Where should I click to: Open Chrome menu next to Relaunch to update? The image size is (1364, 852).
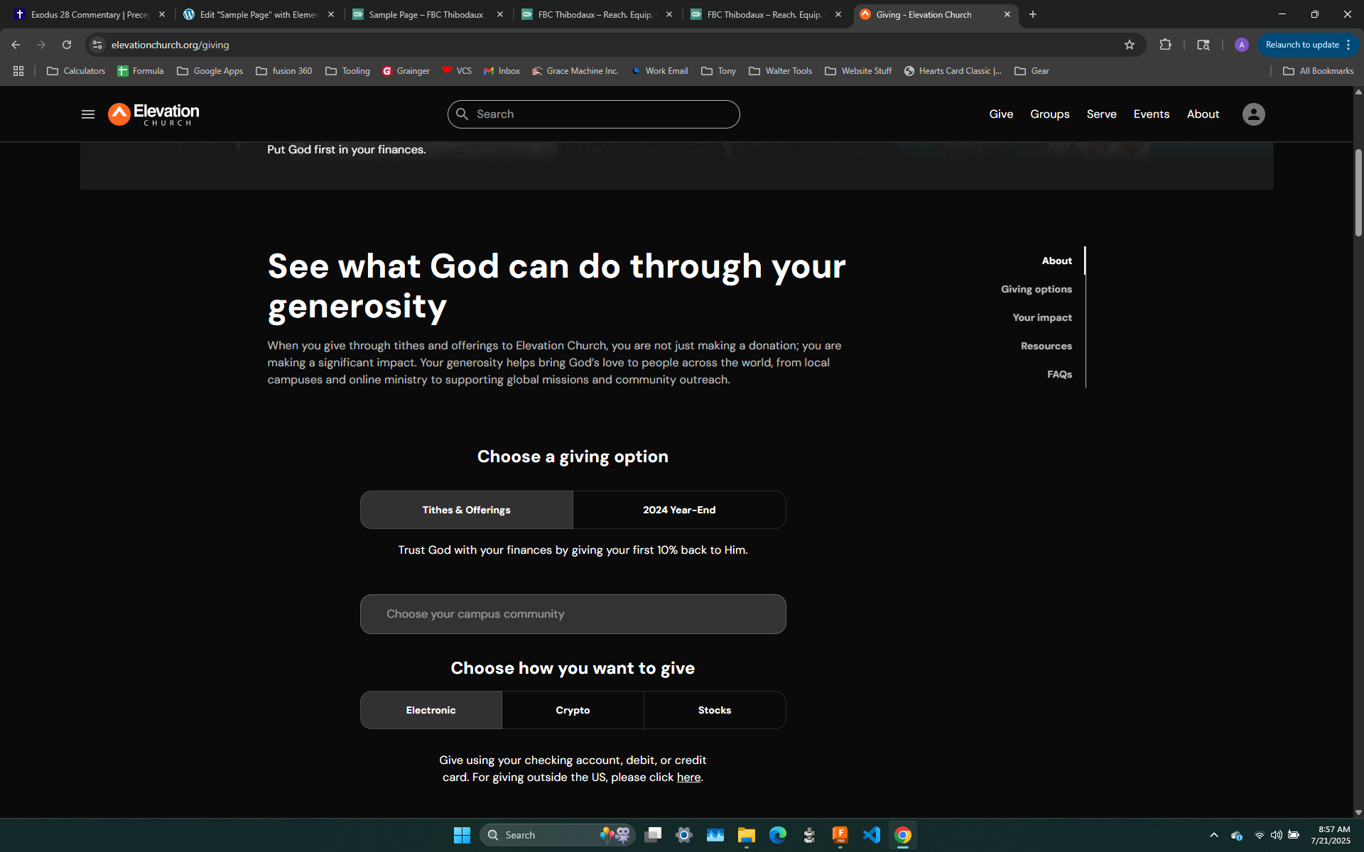(1348, 45)
